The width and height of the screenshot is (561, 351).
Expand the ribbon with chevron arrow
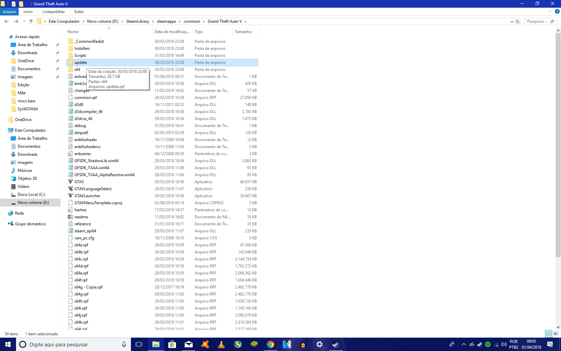click(x=549, y=11)
